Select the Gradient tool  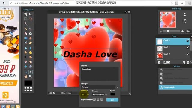click(26, 38)
